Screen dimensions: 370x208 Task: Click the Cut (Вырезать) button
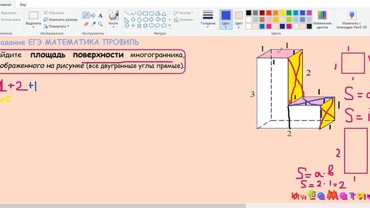(x=9, y=13)
